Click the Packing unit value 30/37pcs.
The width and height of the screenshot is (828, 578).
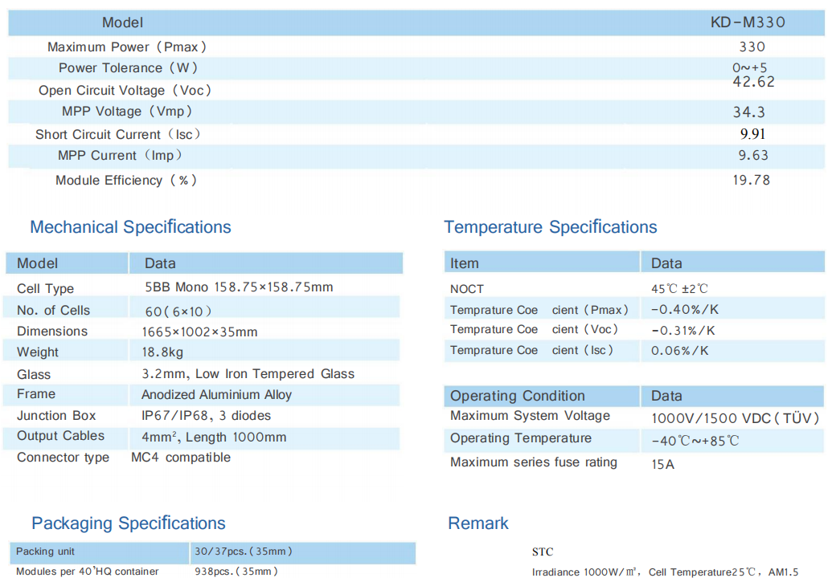(x=243, y=552)
